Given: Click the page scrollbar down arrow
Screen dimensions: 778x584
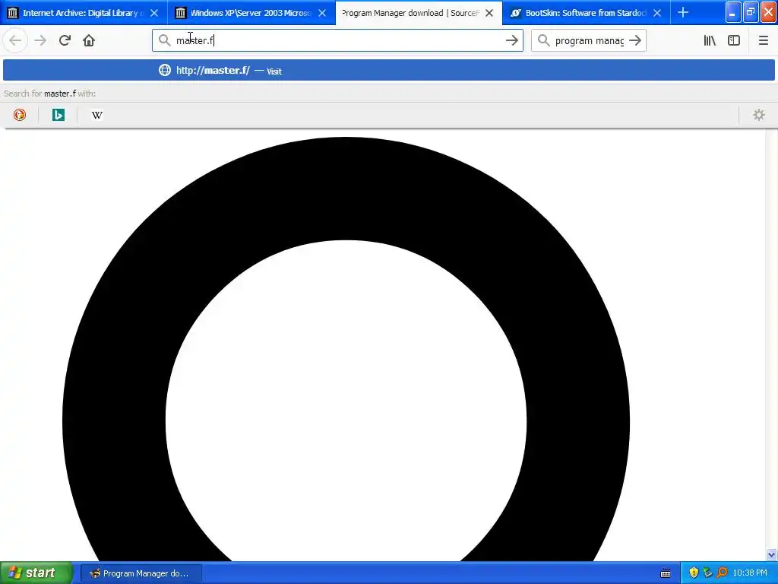Looking at the screenshot, I should 772,554.
